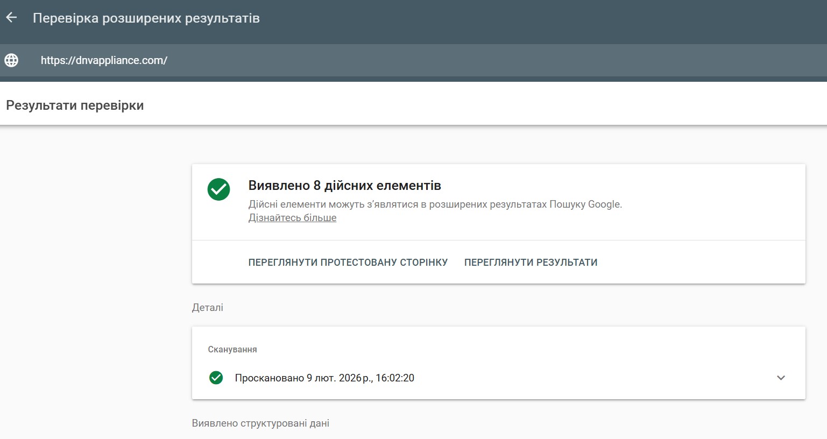Viewport: 827px width, 439px height.
Task: Click the Деталі section label
Action: click(207, 308)
